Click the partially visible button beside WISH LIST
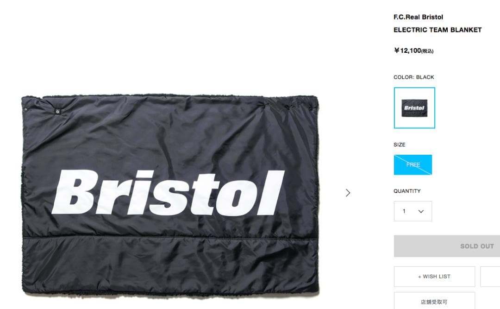 tap(490, 277)
